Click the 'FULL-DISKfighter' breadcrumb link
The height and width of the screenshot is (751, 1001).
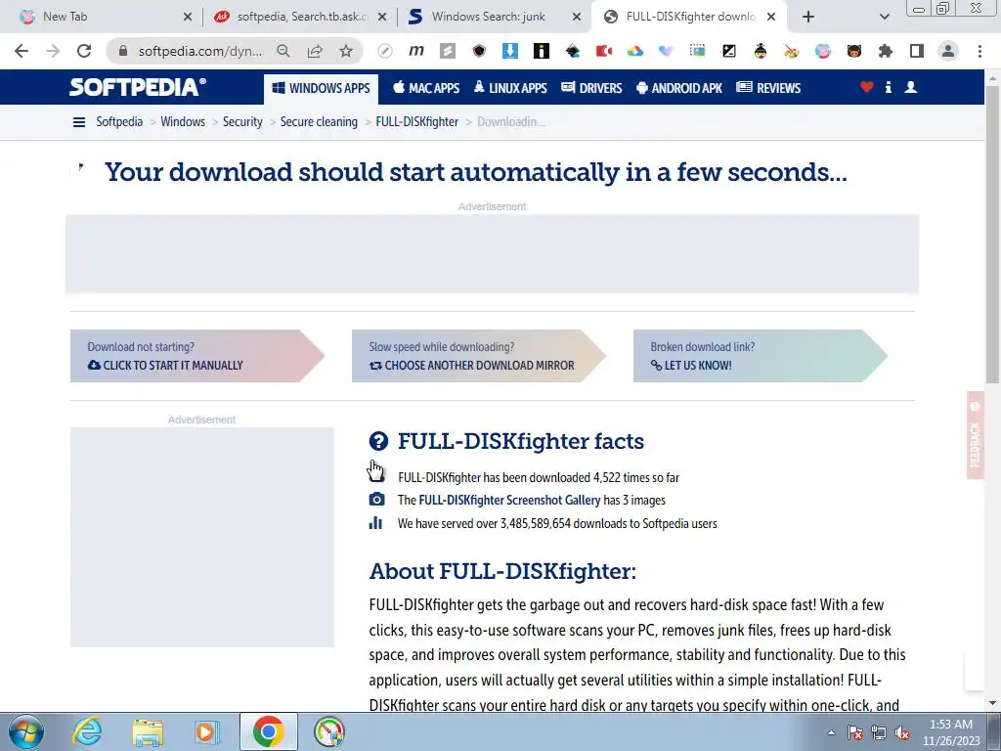(416, 121)
